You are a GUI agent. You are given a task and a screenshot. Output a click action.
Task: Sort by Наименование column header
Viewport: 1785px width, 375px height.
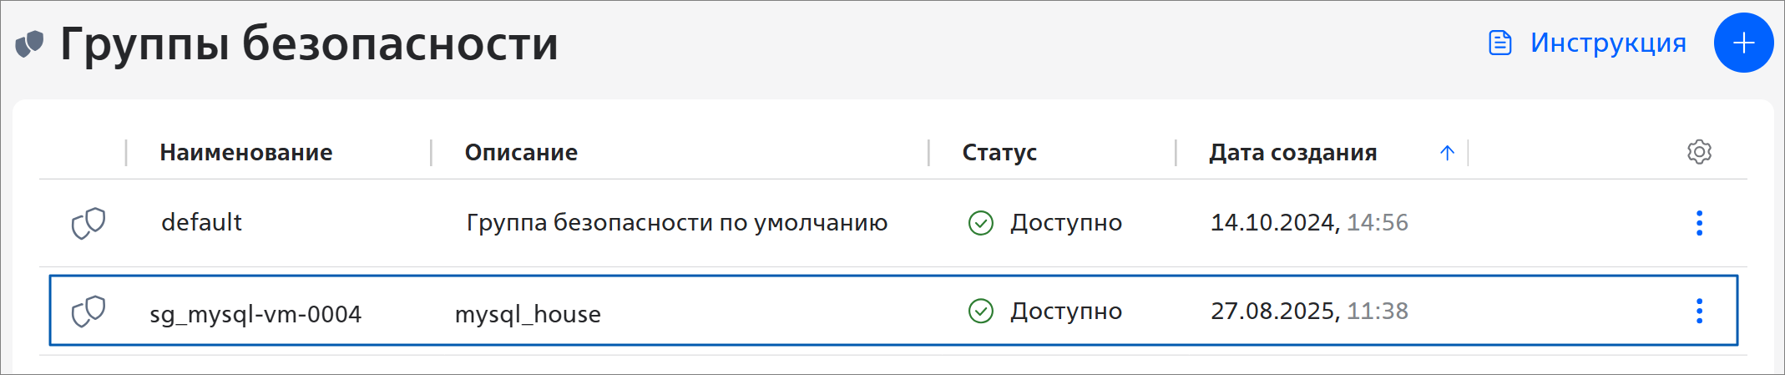[245, 153]
